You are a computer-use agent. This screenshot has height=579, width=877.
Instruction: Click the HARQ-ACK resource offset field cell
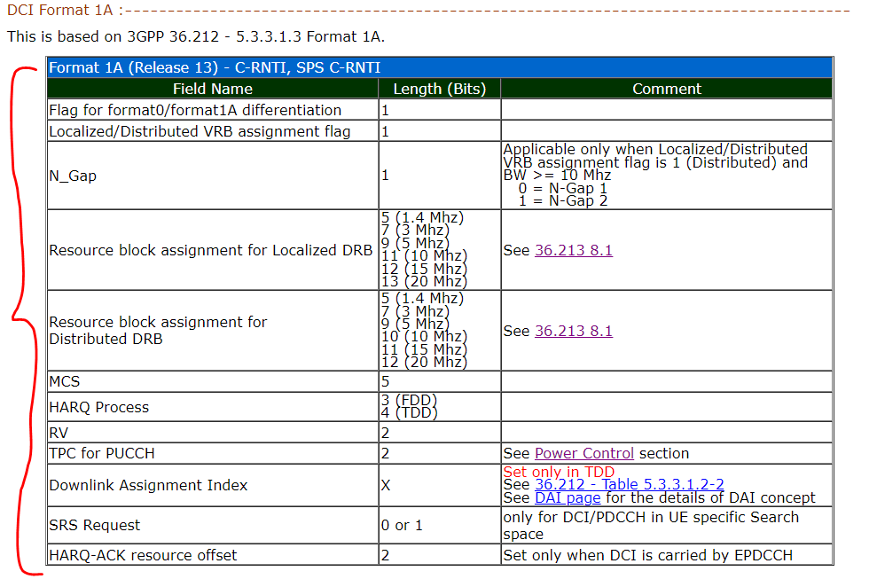click(x=144, y=555)
